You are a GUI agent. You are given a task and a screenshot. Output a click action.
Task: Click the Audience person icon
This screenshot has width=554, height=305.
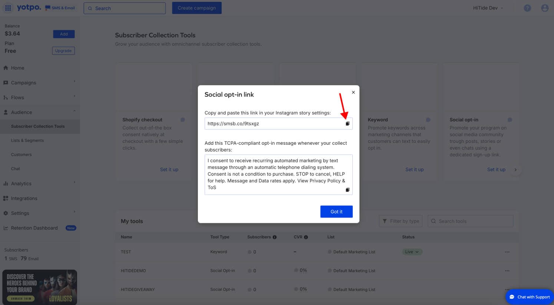pyautogui.click(x=6, y=112)
